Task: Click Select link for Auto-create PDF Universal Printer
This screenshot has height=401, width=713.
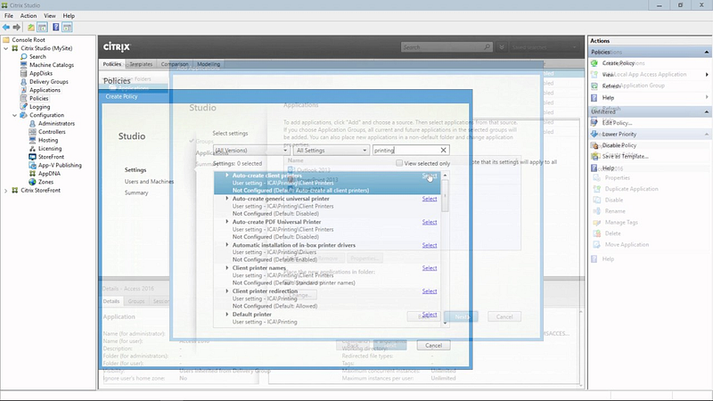Action: [430, 222]
